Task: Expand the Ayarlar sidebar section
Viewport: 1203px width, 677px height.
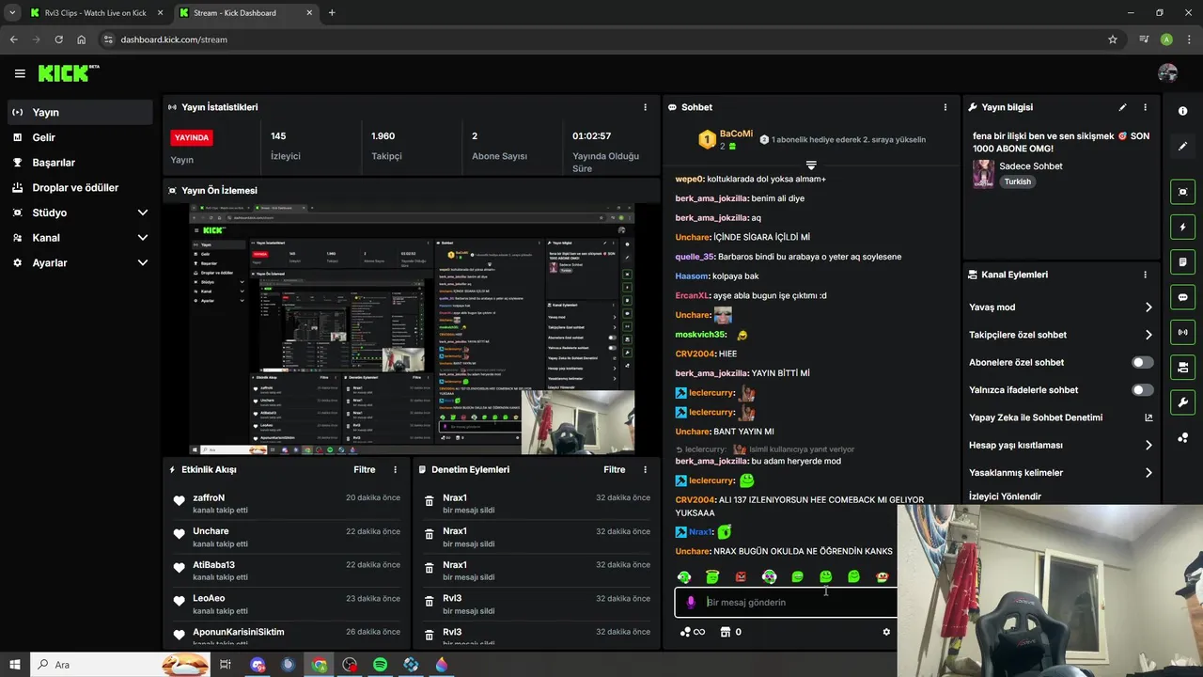Action: tap(142, 262)
